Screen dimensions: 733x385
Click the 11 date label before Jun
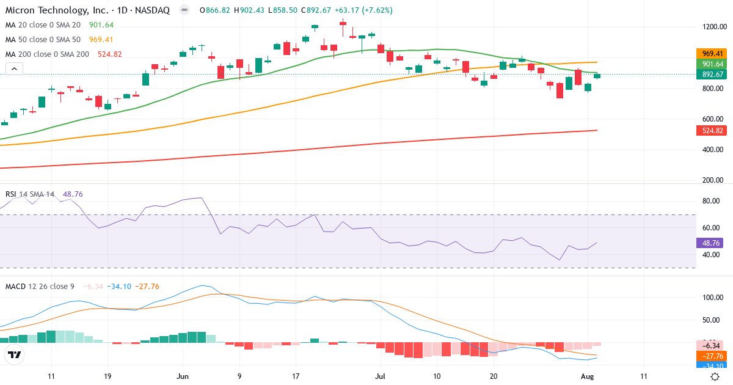tap(51, 376)
